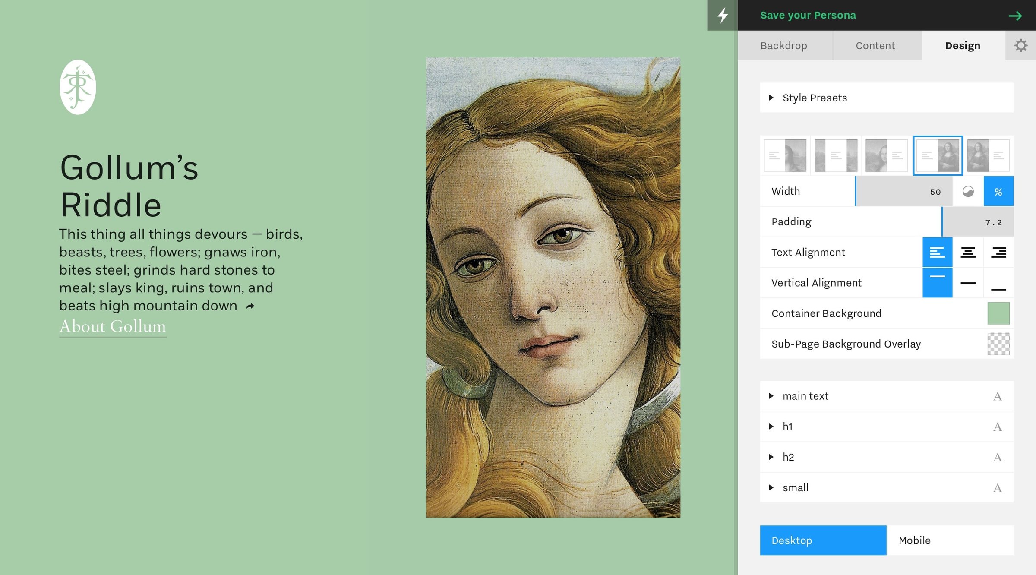Click the green arrow next to Save your Persona
Viewport: 1036px width, 575px height.
tap(1015, 16)
